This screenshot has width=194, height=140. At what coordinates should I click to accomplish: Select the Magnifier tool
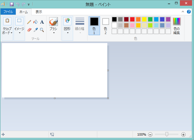pos(42,30)
